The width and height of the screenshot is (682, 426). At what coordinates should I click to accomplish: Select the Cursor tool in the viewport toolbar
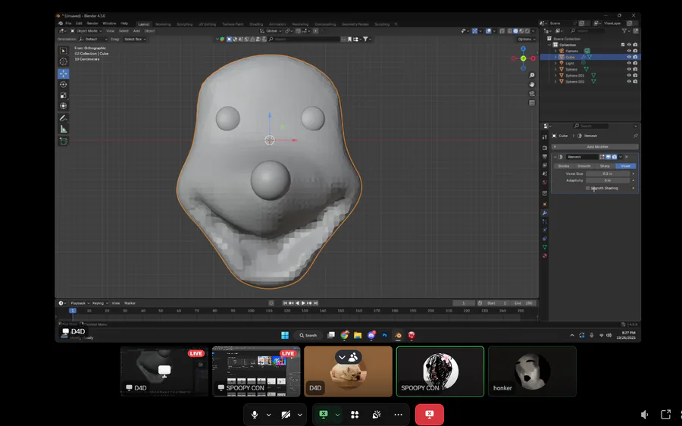(x=64, y=61)
